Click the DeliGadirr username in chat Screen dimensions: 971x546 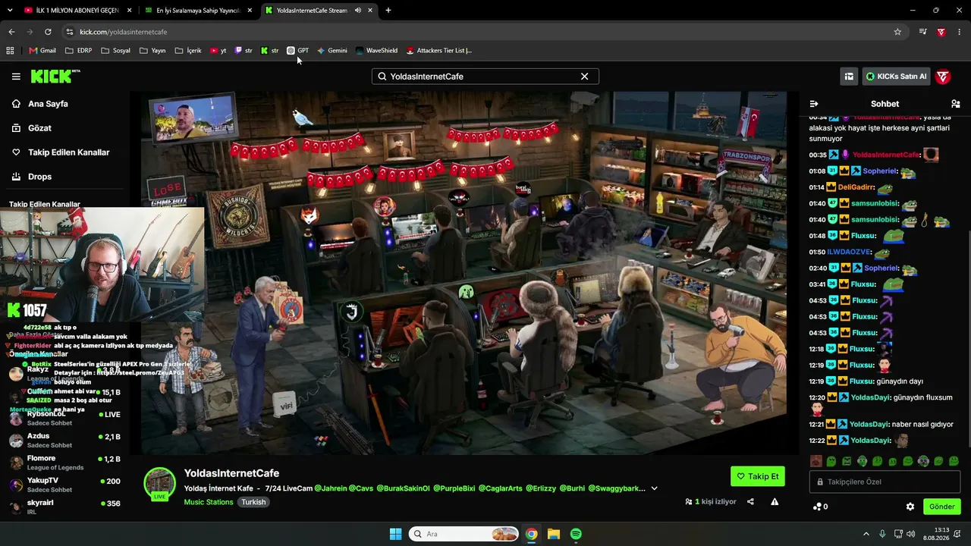856,187
